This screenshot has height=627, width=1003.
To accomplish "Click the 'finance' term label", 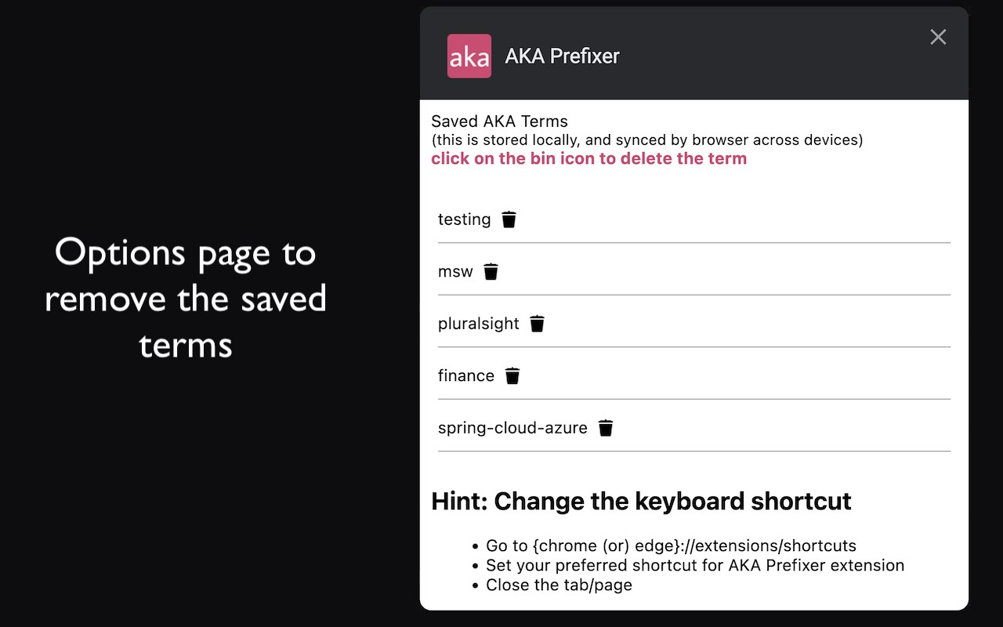I will click(x=466, y=376).
